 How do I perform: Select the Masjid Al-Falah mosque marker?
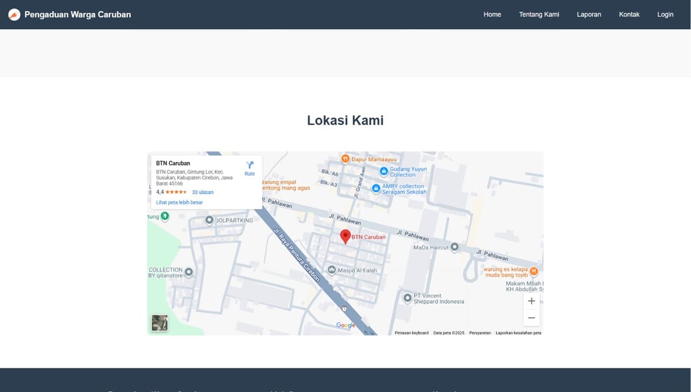coord(332,270)
